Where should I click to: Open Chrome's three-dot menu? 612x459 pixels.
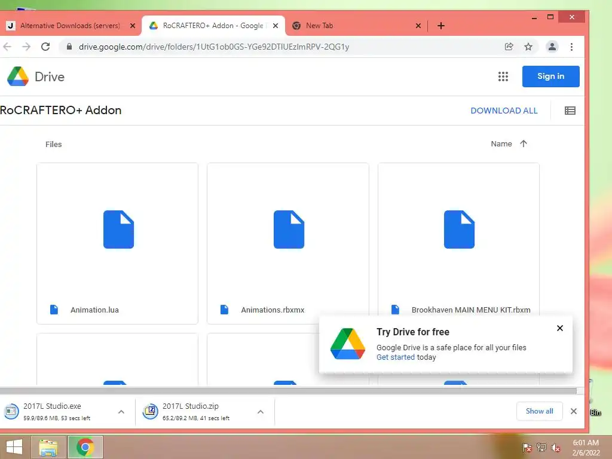point(571,47)
